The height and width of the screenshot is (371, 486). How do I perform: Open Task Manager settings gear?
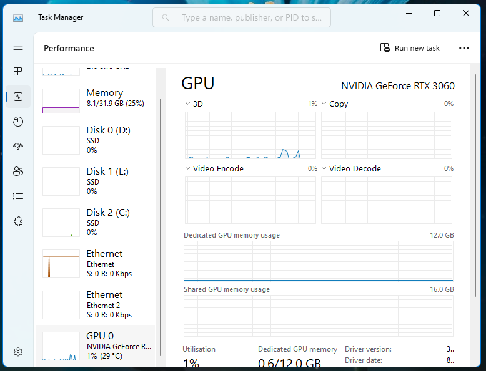pyautogui.click(x=18, y=352)
